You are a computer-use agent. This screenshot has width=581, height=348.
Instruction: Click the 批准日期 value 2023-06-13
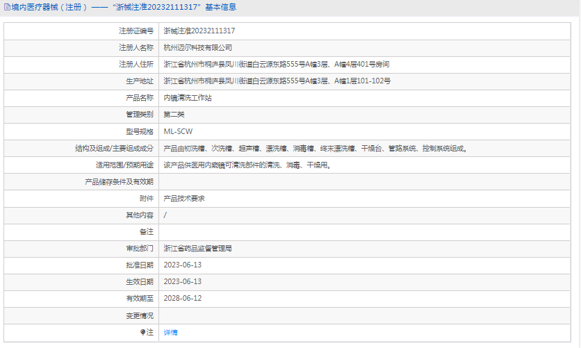tap(183, 265)
